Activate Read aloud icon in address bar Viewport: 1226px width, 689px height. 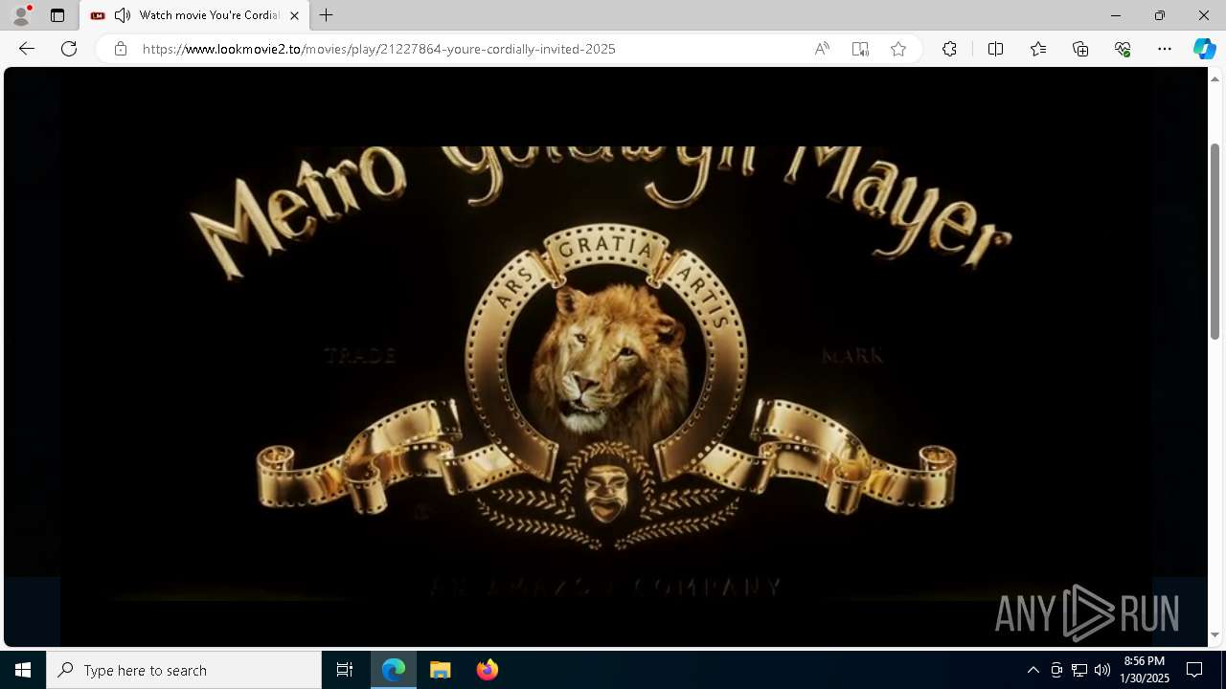(822, 49)
